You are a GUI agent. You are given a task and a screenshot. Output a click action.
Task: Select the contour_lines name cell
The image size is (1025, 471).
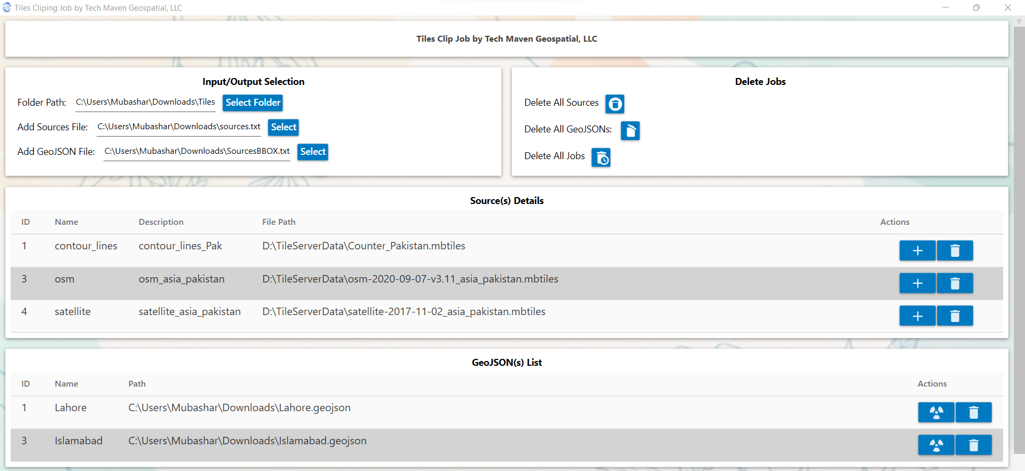[x=86, y=246]
